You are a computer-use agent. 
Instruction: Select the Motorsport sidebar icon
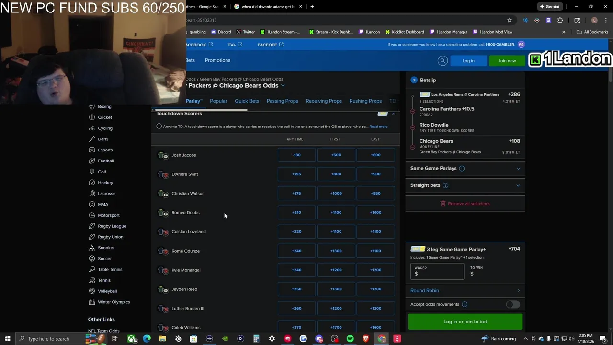[x=92, y=215]
